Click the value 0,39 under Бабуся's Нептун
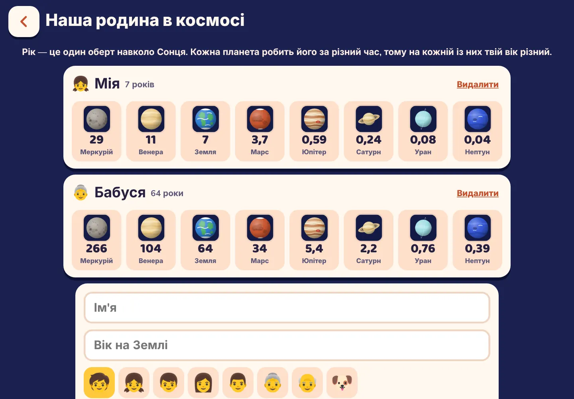The height and width of the screenshot is (399, 574). coord(478,248)
